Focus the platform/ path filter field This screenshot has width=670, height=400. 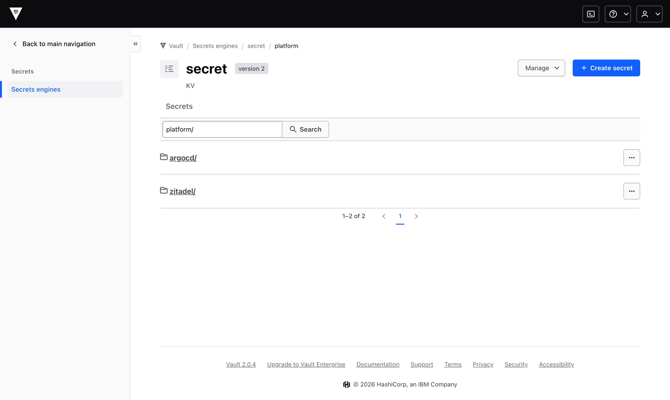[222, 129]
